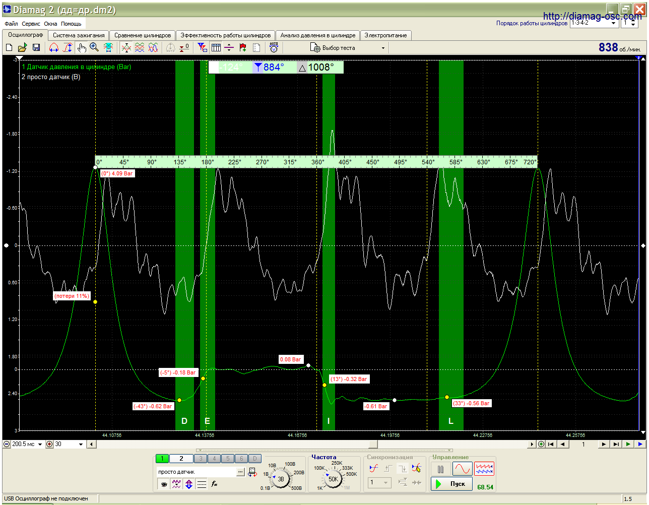649x505 pixels.
Task: Select channel 2 button
Action: pos(181,459)
